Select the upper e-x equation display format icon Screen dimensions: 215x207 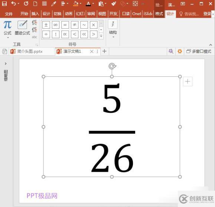pos(34,22)
